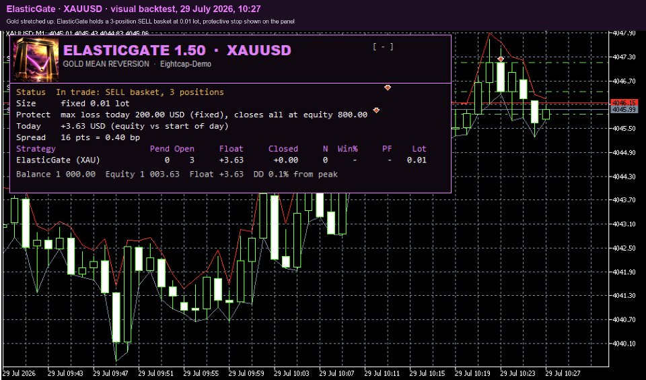Click the 4046.70 price axis label
Image resolution: width=646 pixels, height=380 pixels.
click(624, 82)
